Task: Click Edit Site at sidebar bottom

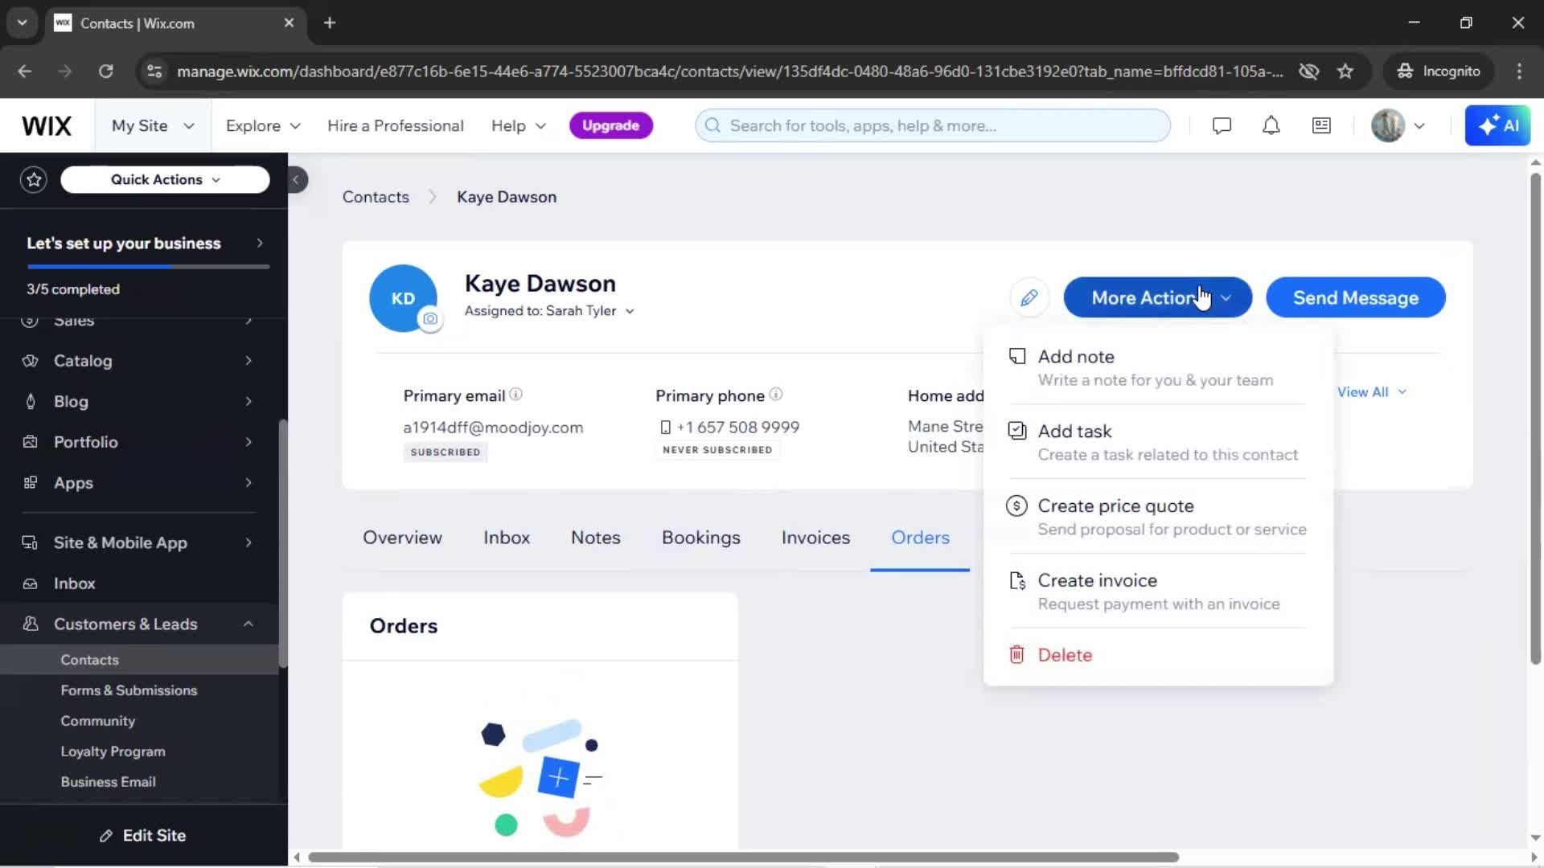Action: (143, 836)
